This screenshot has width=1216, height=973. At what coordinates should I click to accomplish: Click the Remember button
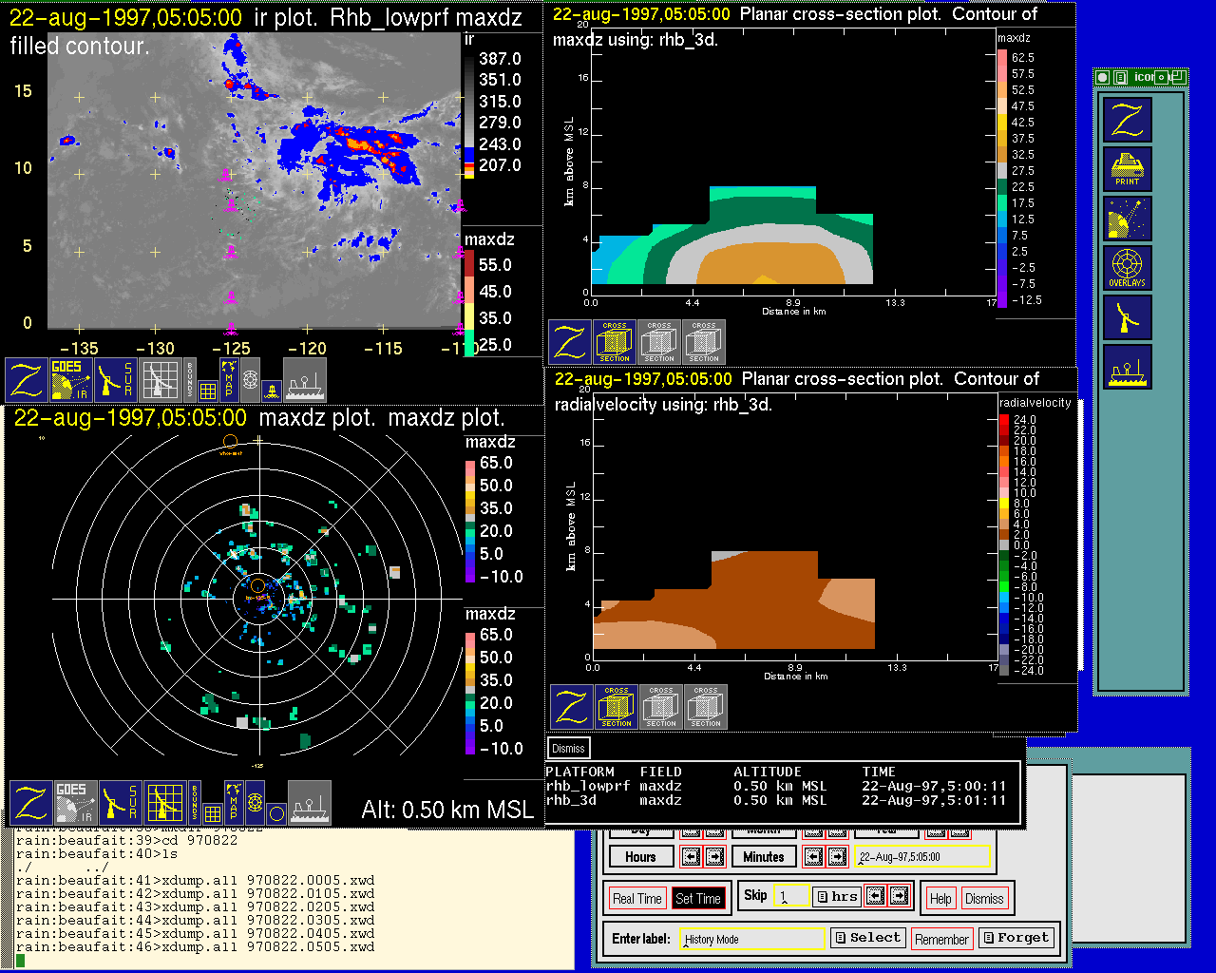click(941, 939)
